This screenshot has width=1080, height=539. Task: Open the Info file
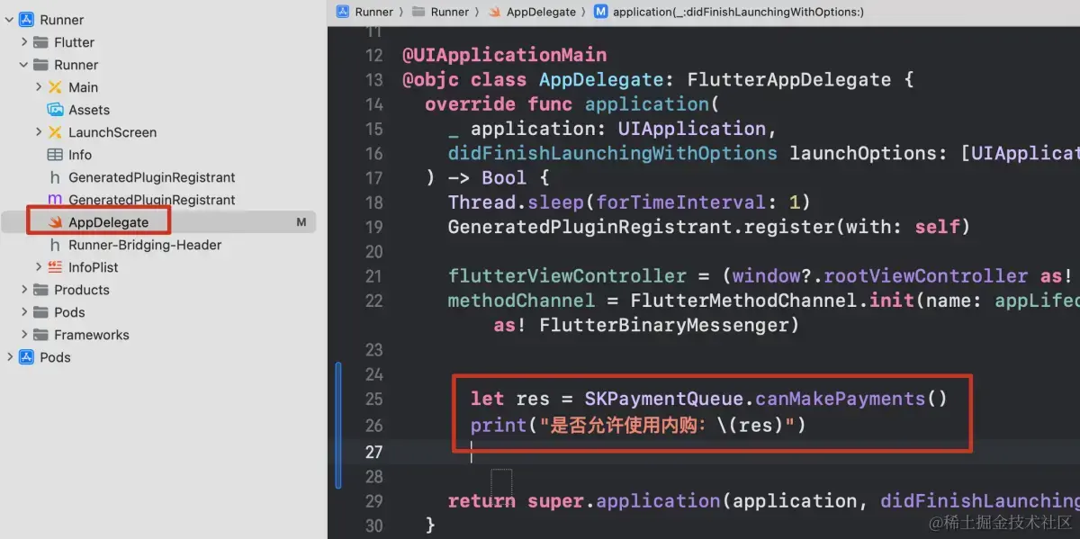pos(80,155)
